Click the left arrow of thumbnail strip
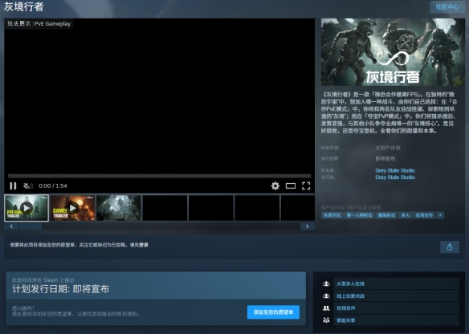Image resolution: width=469 pixels, height=334 pixels. 11,226
